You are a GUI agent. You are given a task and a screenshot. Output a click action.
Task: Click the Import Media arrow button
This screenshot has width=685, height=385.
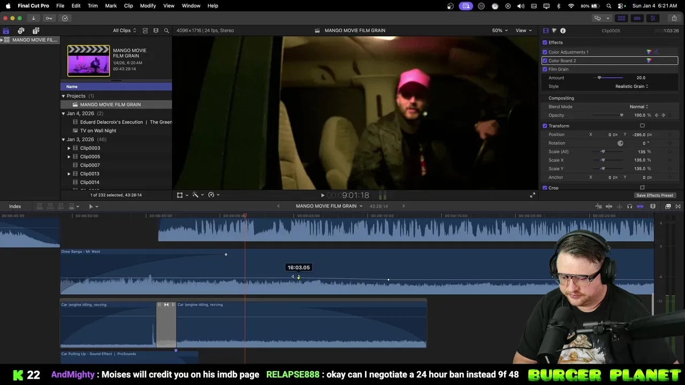click(x=33, y=18)
